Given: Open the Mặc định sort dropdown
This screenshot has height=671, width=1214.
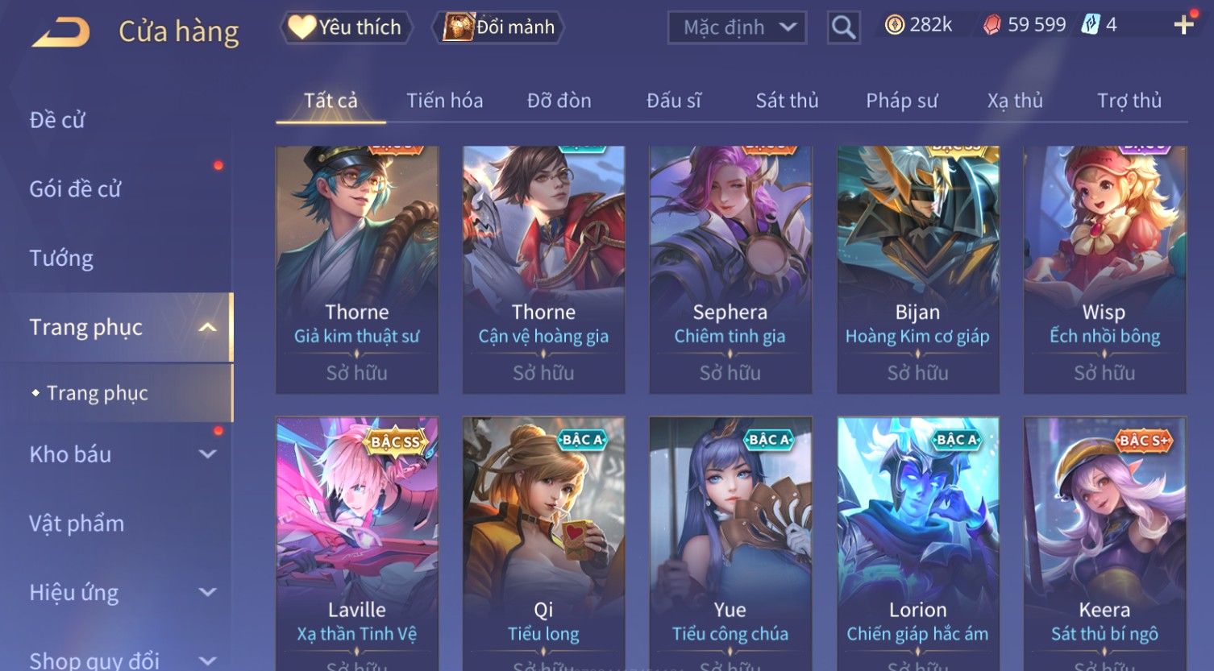Looking at the screenshot, I should point(737,27).
